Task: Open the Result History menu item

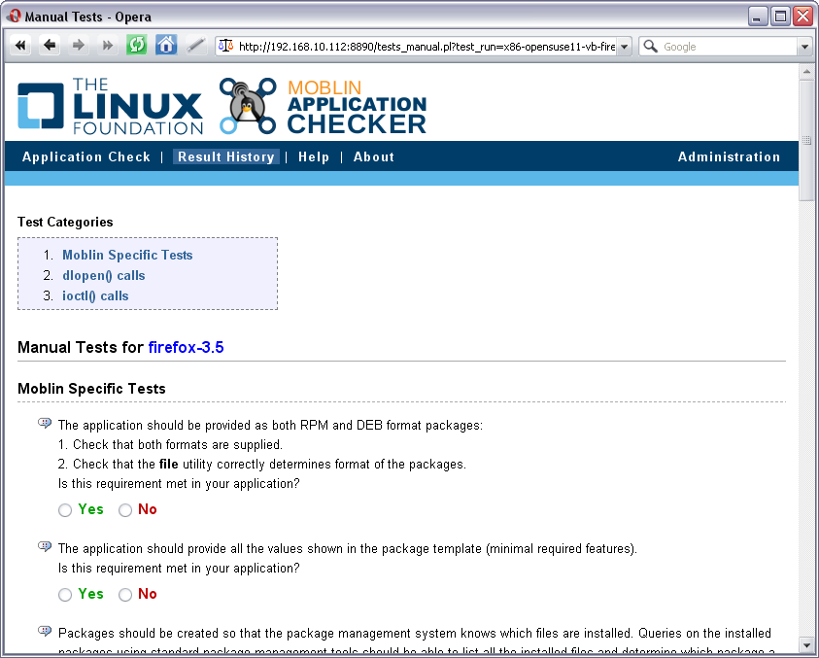Action: [x=226, y=156]
